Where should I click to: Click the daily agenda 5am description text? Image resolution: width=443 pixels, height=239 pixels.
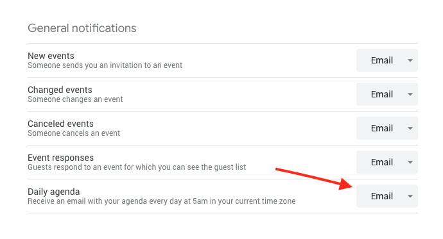(162, 201)
